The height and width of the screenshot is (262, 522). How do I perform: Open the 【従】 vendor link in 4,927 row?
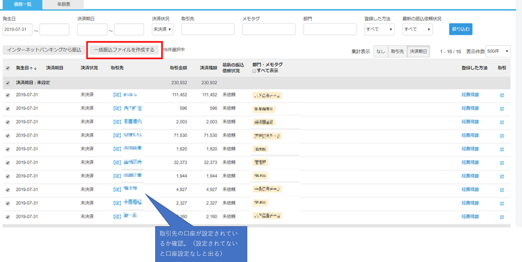[125, 189]
